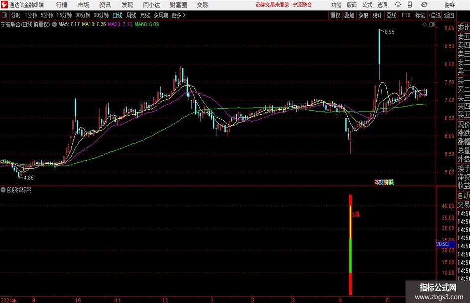Open the 选项 menu
470x303 pixels.
pyautogui.click(x=382, y=5)
